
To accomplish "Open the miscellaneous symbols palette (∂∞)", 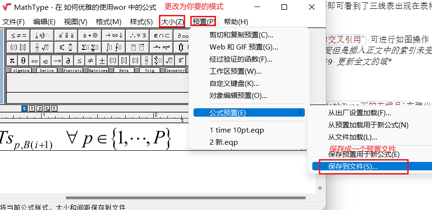I will (182, 35).
